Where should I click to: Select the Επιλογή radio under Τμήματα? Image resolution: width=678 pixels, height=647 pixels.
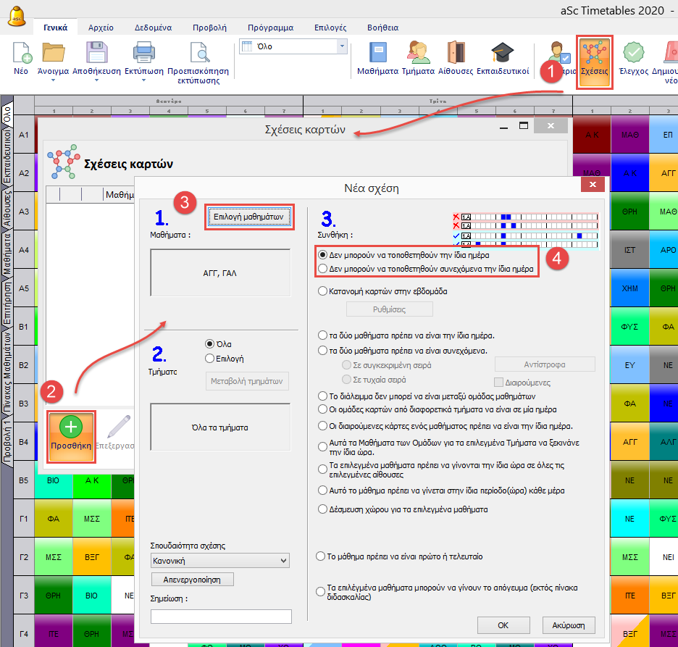(x=210, y=358)
